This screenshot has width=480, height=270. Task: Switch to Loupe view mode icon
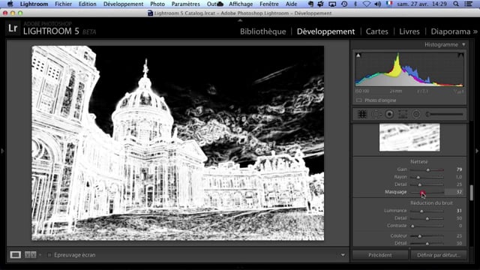pos(15,255)
